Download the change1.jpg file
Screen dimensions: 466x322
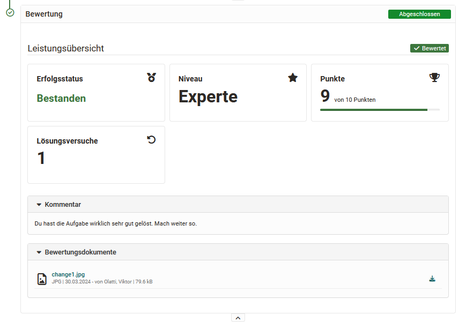pos(432,279)
